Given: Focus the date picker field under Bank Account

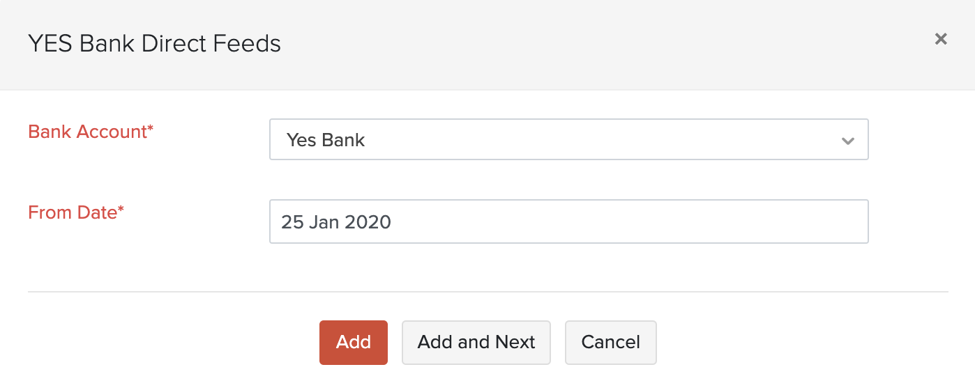Looking at the screenshot, I should click(x=568, y=221).
